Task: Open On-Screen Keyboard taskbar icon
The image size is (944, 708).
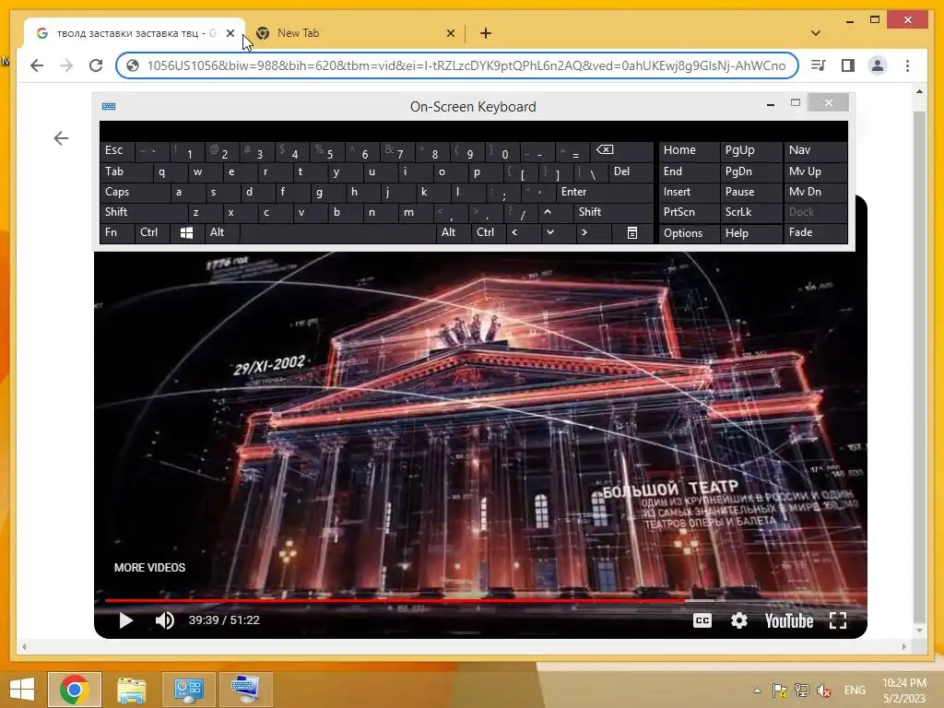Action: (245, 690)
